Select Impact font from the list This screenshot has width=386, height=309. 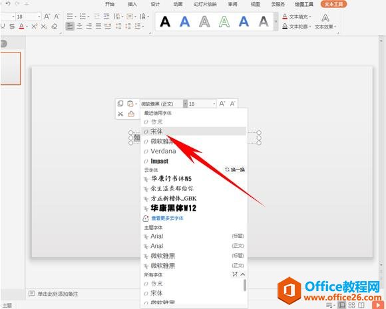pos(194,161)
